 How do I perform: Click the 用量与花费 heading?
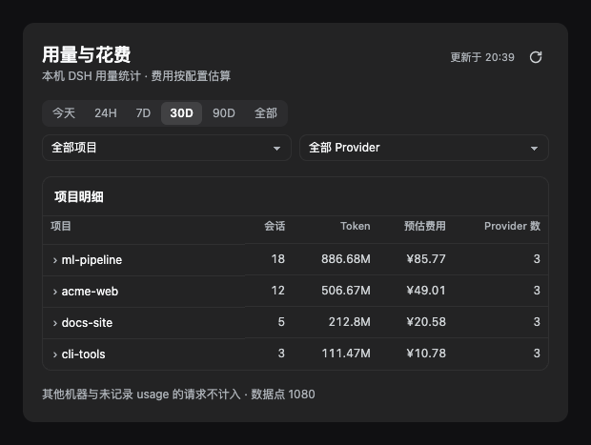[x=87, y=54]
